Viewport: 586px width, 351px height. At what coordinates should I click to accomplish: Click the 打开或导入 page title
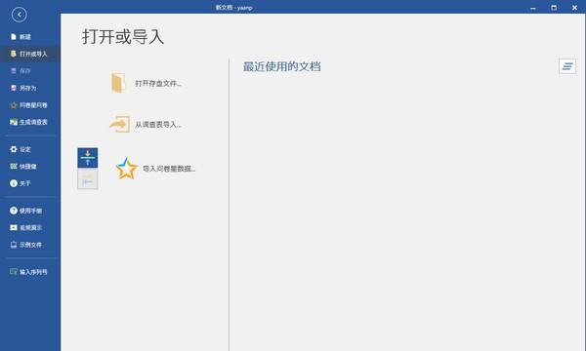coord(123,36)
